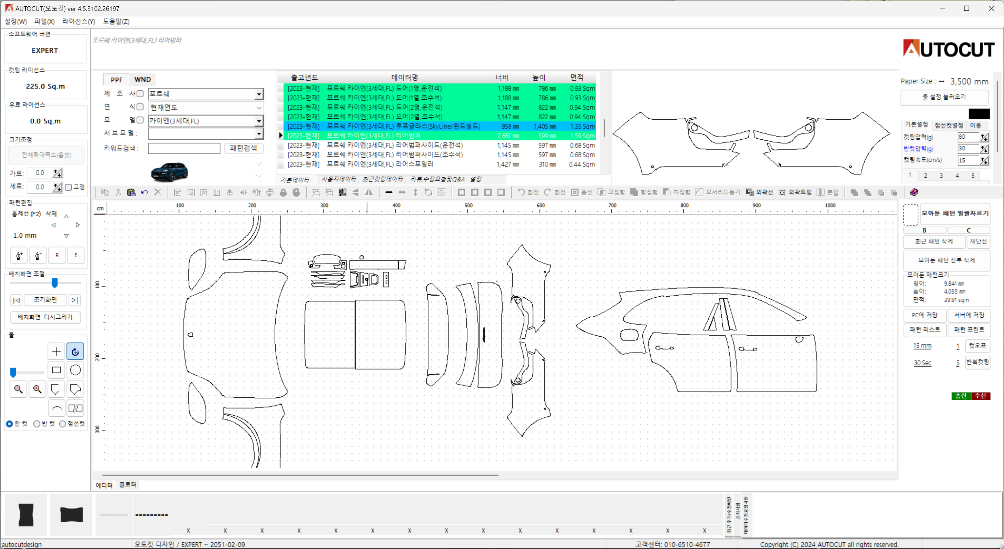The width and height of the screenshot is (1004, 549).
Task: Check the box for 리어범퍼사이드(운전석) row
Action: (281, 145)
